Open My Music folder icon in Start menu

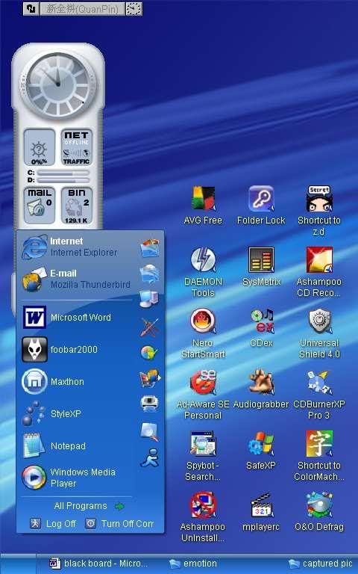pos(149,274)
